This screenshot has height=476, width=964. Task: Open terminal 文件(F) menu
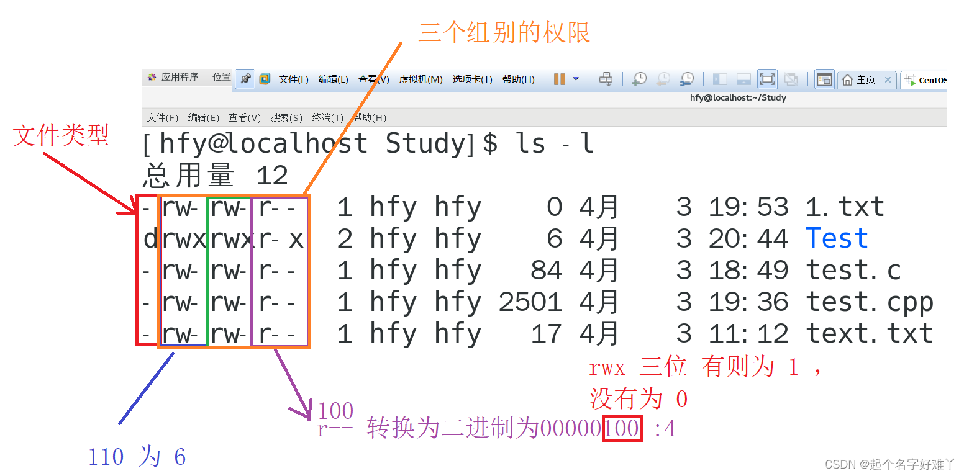(163, 118)
